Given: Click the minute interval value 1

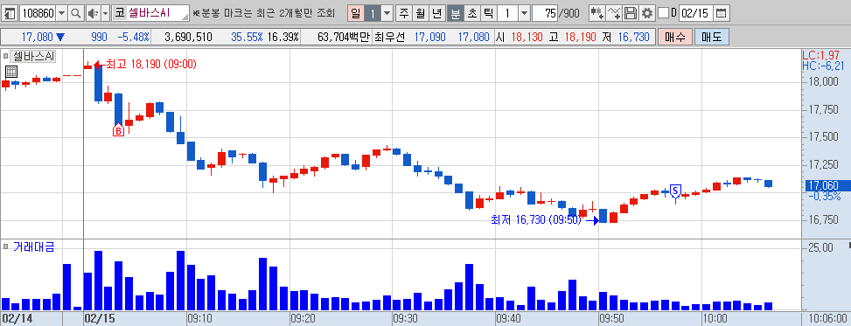Looking at the screenshot, I should (507, 13).
